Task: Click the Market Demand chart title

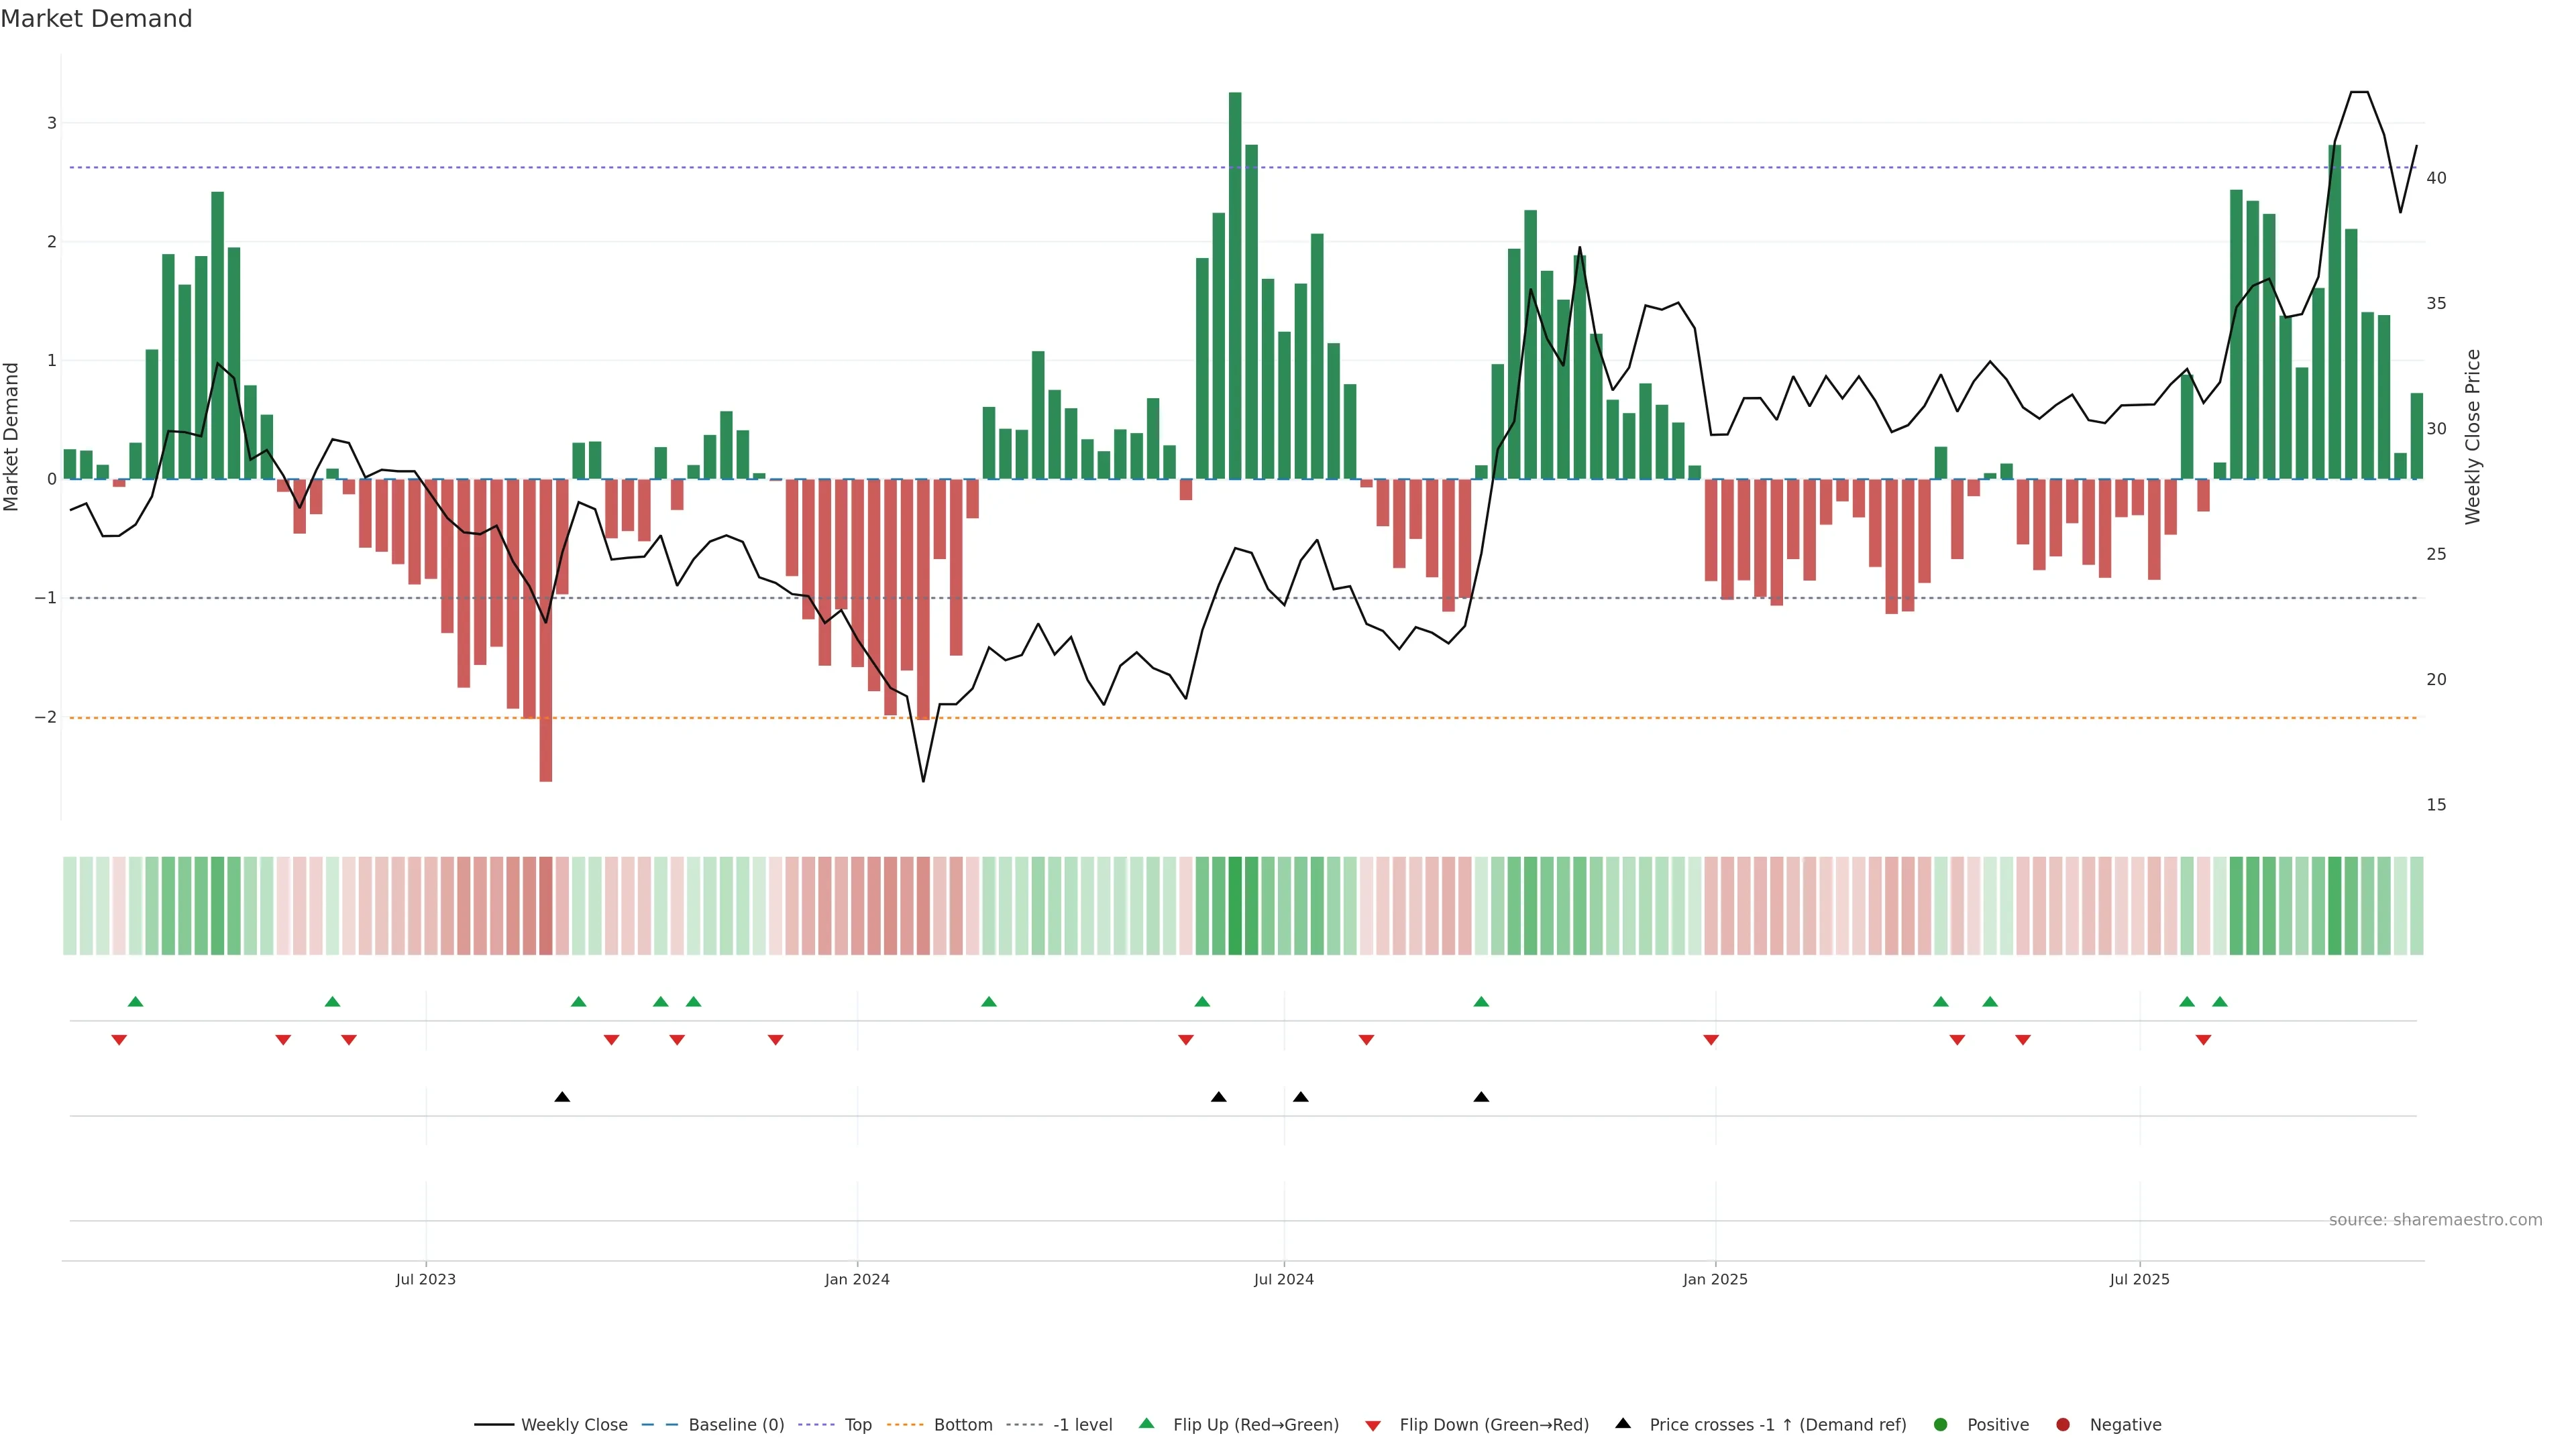Action: [x=96, y=19]
